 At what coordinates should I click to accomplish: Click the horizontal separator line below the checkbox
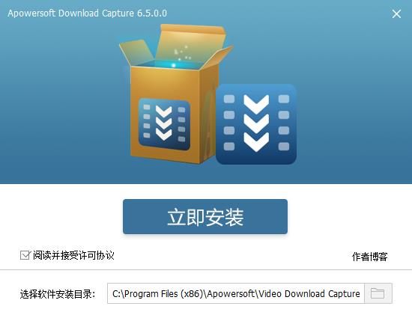206,269
